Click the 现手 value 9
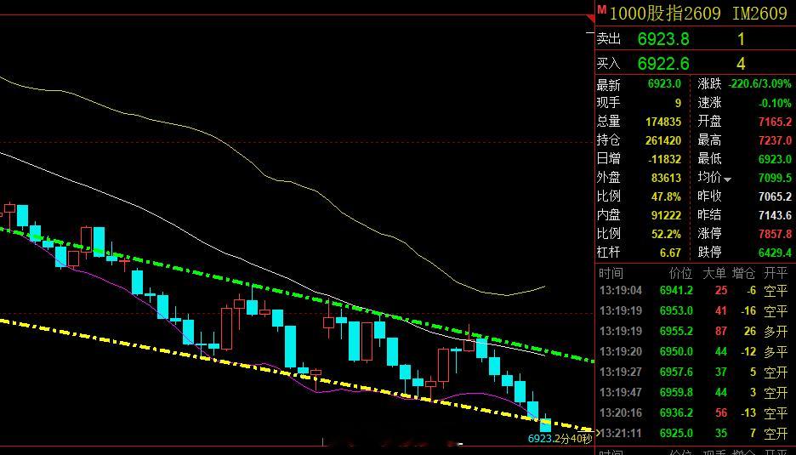This screenshot has height=455, width=796. (678, 103)
